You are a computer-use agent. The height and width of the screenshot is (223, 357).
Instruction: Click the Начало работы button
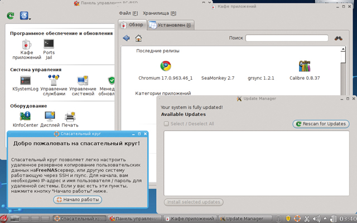tap(77, 200)
